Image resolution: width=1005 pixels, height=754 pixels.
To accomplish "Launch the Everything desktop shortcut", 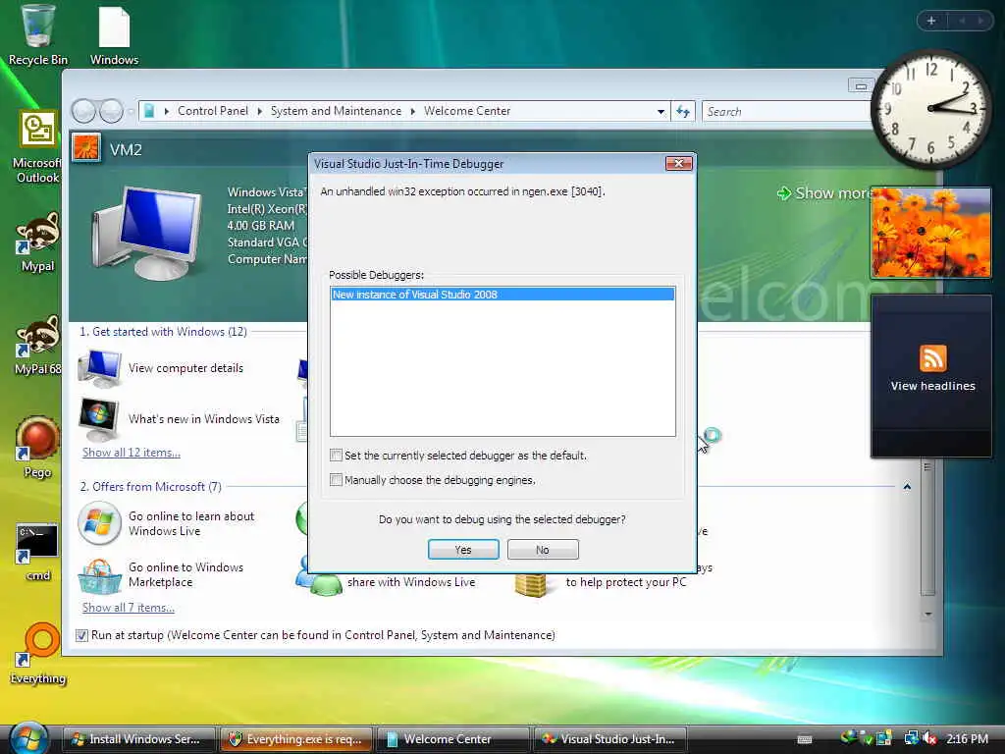I will (x=38, y=654).
